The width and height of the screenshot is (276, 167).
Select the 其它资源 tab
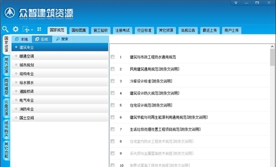click(x=166, y=30)
